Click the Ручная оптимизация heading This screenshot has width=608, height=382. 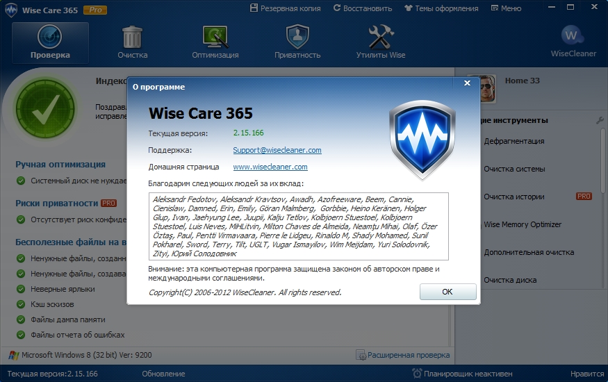(60, 165)
